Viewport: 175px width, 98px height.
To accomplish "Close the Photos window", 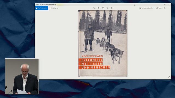I will (x=169, y=4).
